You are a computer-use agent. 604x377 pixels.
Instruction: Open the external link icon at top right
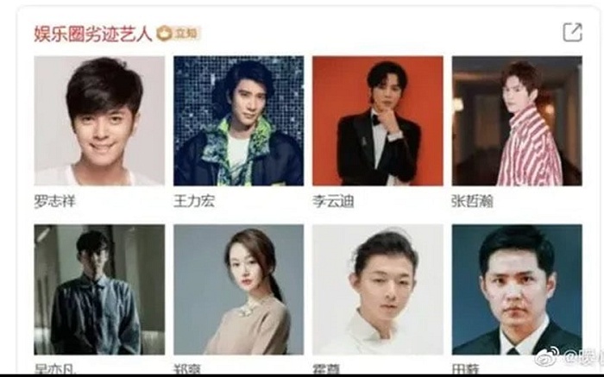click(x=572, y=32)
